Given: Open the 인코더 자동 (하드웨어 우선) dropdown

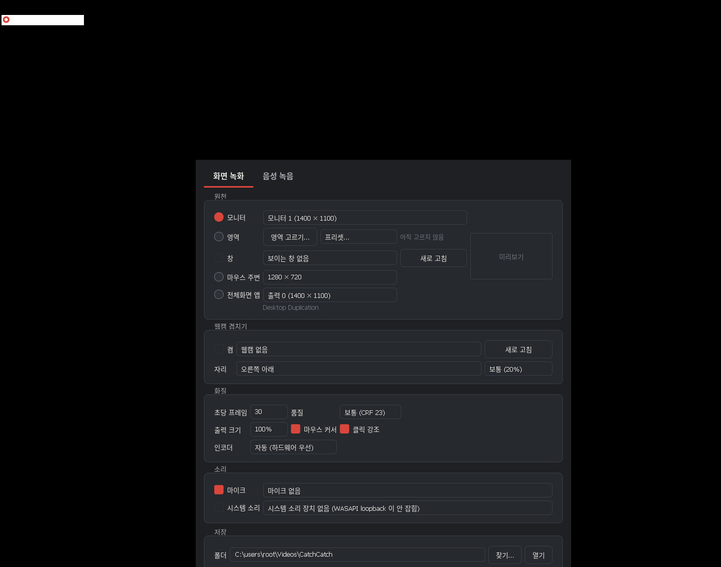Looking at the screenshot, I should [x=294, y=447].
